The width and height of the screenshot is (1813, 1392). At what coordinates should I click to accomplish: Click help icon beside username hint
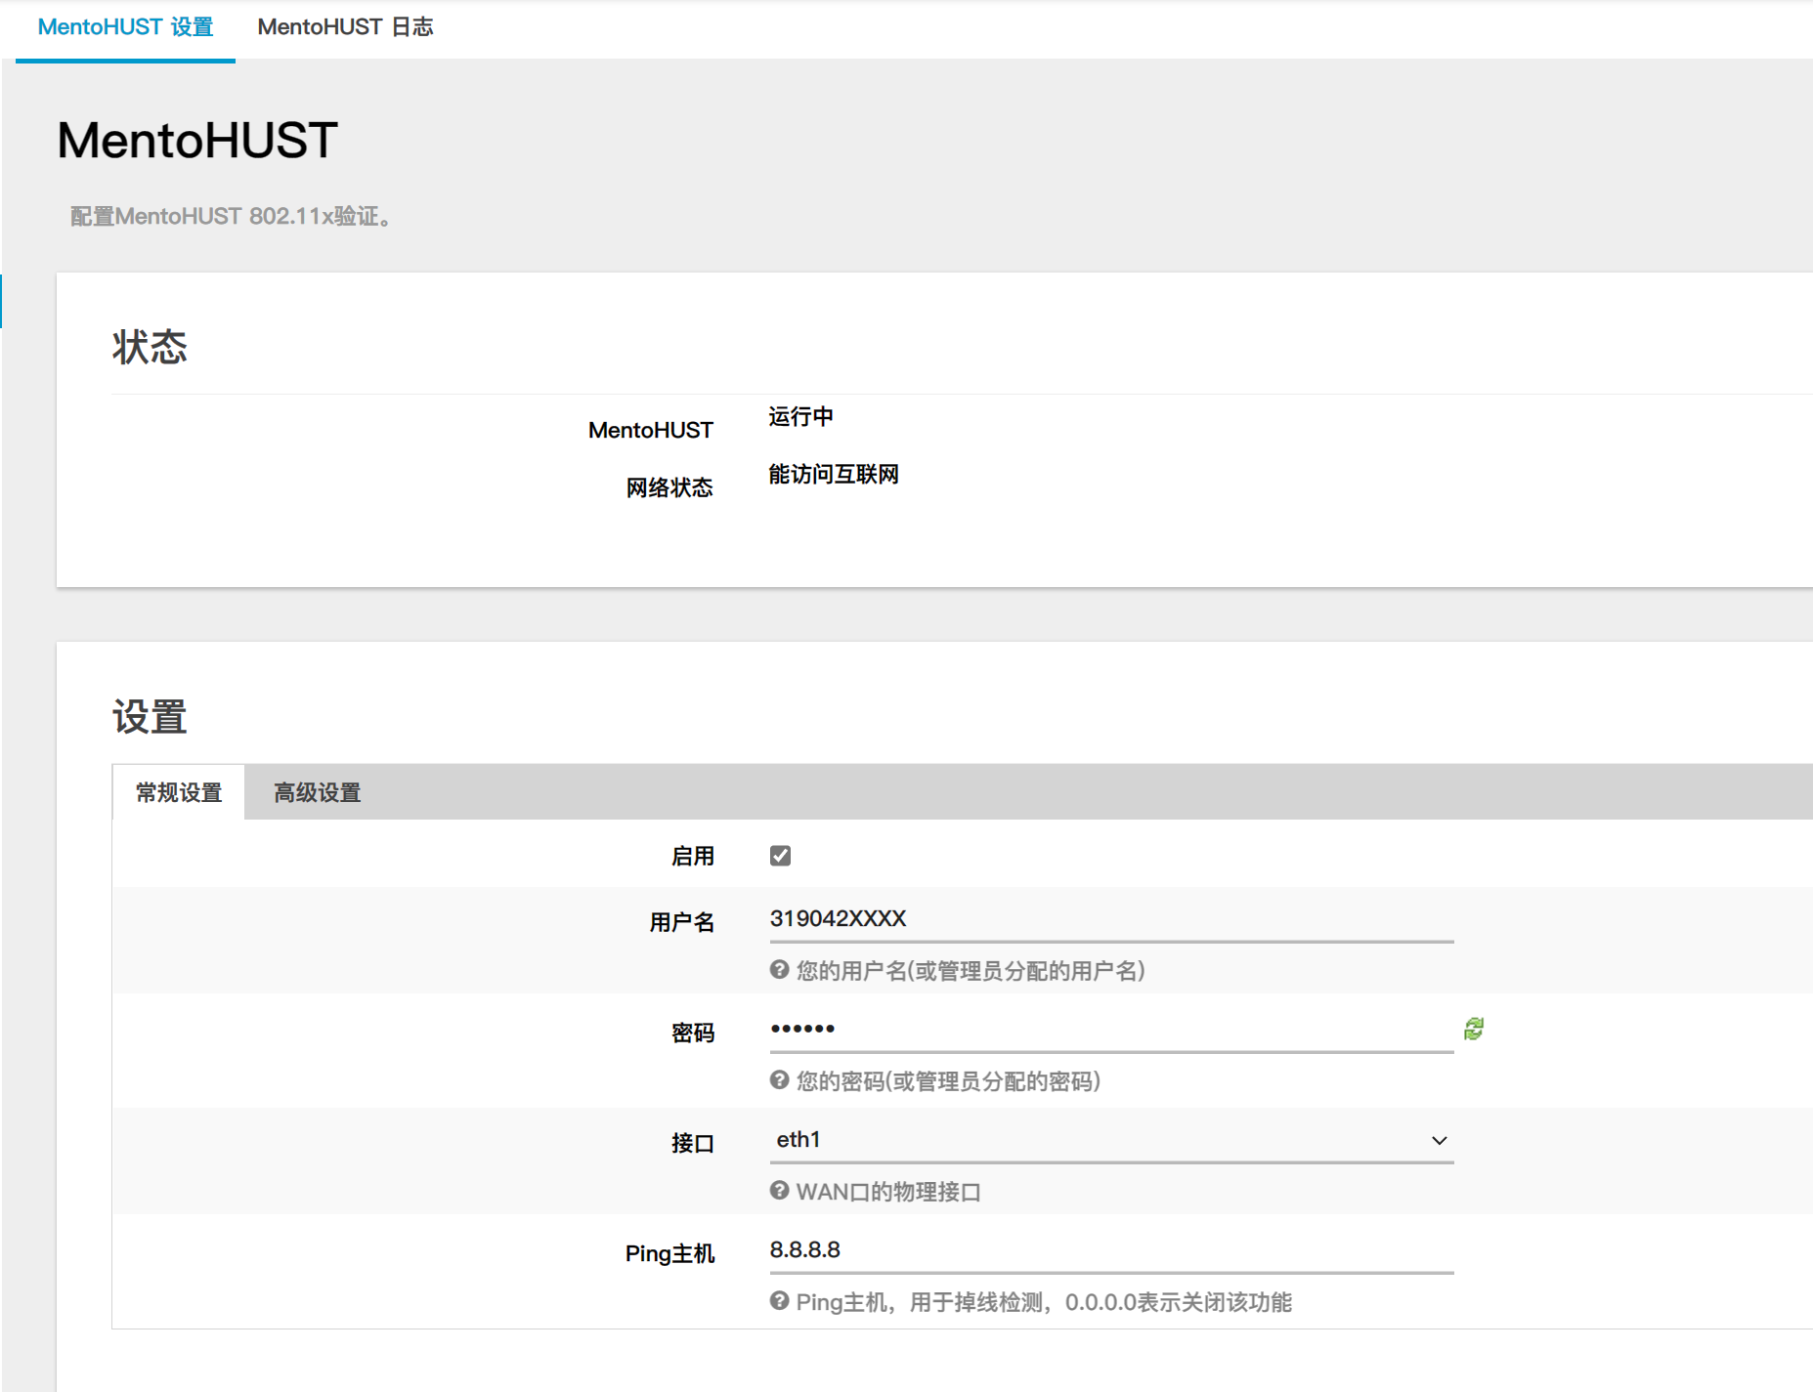(779, 970)
